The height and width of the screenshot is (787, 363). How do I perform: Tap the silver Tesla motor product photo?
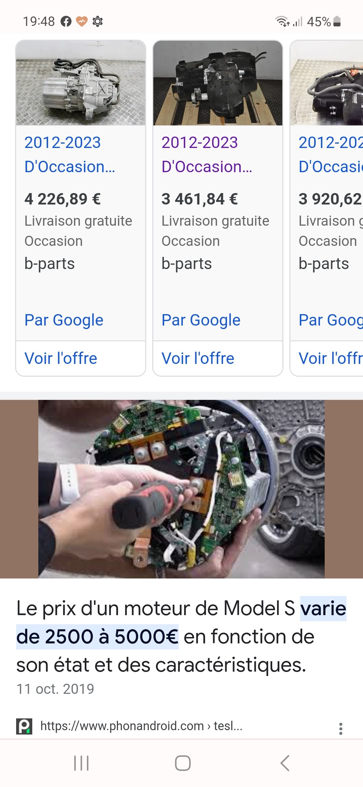pyautogui.click(x=81, y=83)
